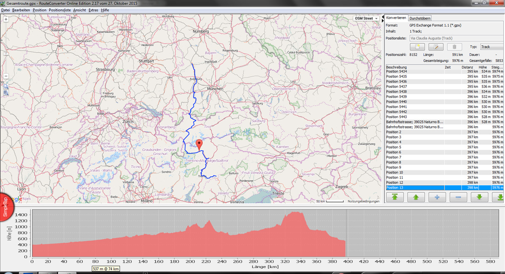
Task: Select first Bahnhofsstrasse; 39025 Naturno row
Action: [445, 122]
